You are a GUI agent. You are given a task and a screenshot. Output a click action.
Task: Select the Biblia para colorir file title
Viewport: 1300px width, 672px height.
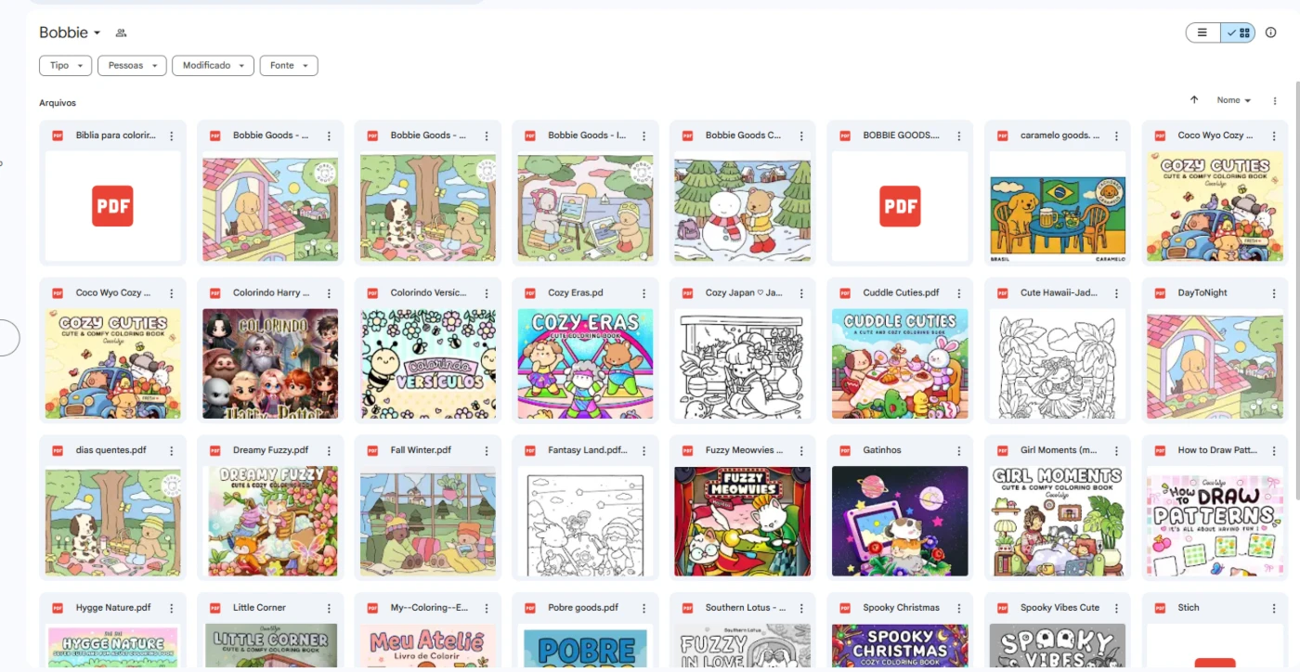click(116, 136)
